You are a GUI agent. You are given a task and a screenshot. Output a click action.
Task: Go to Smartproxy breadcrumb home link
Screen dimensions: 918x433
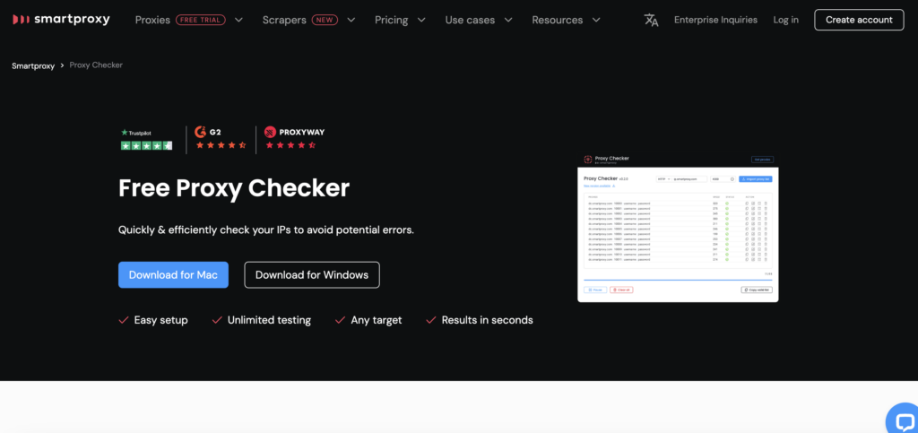pyautogui.click(x=33, y=65)
